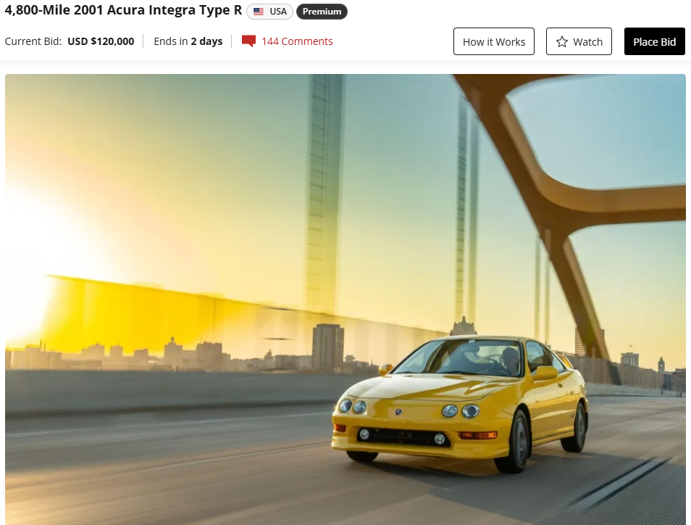Select the Premium badge
The height and width of the screenshot is (525, 691).
pyautogui.click(x=322, y=12)
